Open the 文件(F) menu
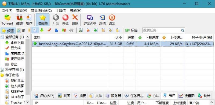This screenshot has width=215, height=105. click(x=7, y=11)
